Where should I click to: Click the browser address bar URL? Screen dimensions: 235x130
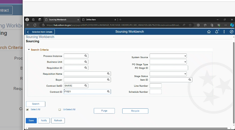pos(113,25)
